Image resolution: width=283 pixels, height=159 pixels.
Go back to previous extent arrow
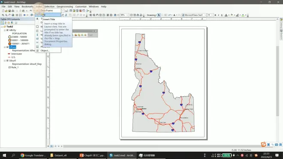(x=24, y=15)
